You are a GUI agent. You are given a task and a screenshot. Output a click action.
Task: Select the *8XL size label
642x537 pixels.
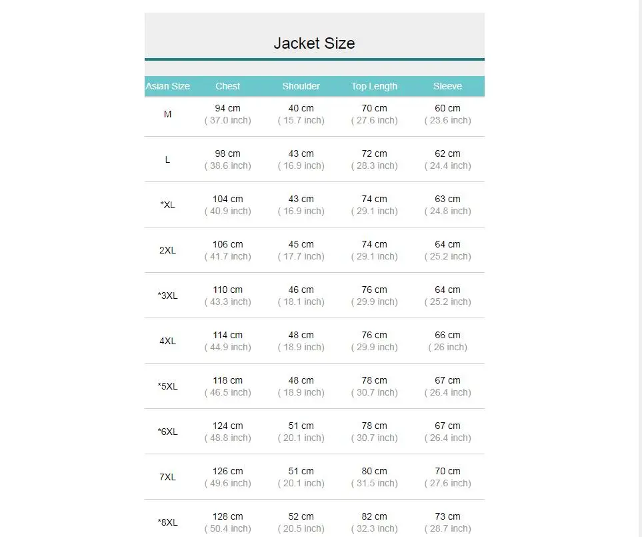167,523
